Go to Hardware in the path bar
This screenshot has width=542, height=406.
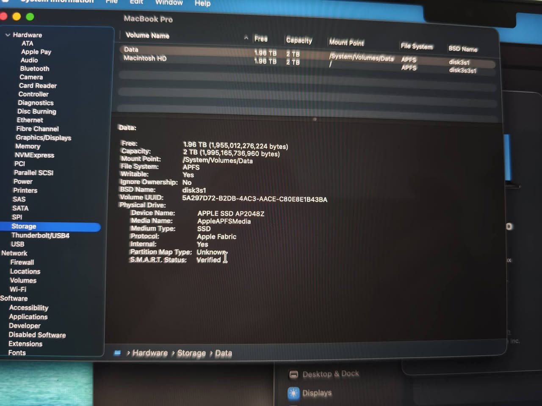coord(150,353)
